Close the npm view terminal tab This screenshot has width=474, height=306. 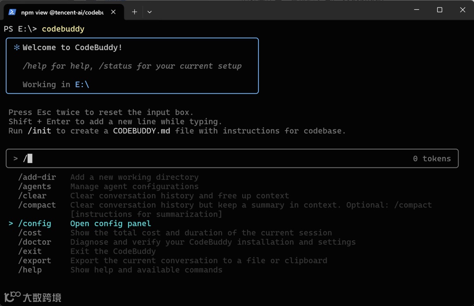113,12
